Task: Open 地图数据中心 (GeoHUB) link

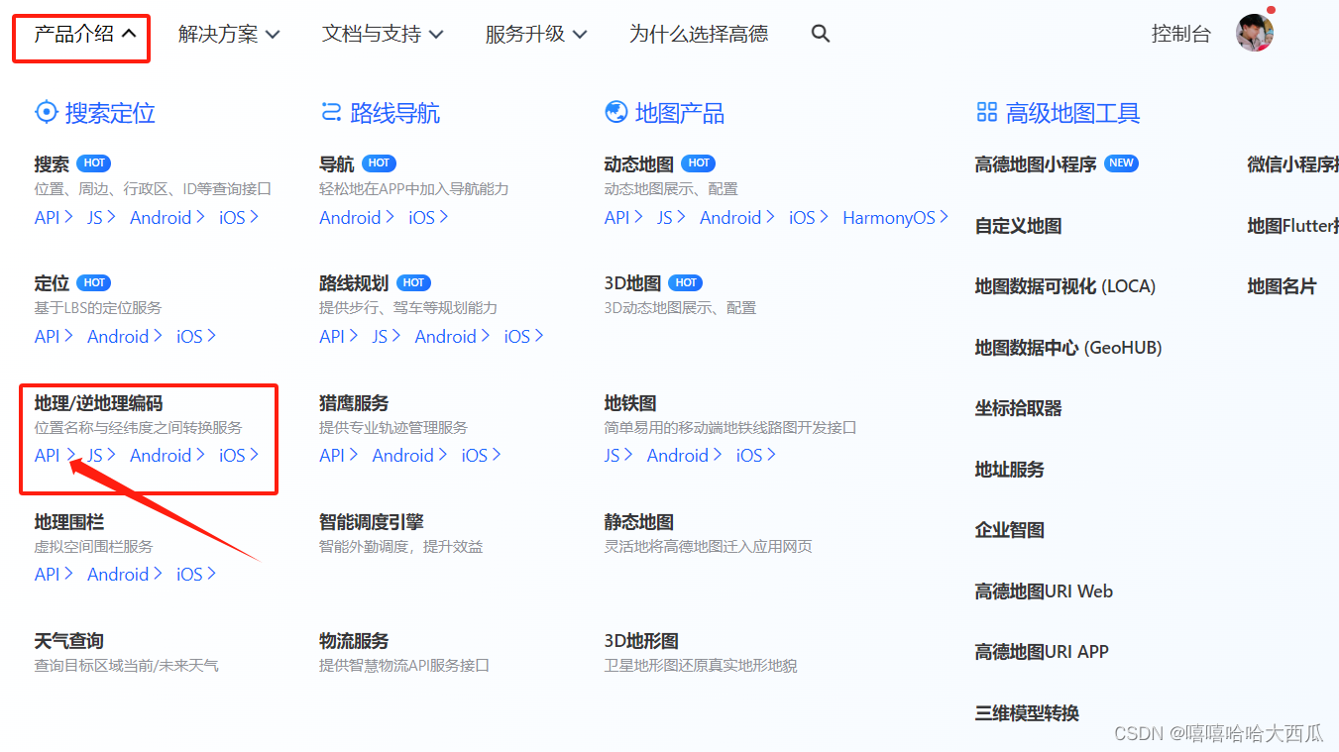Action: (x=1068, y=348)
